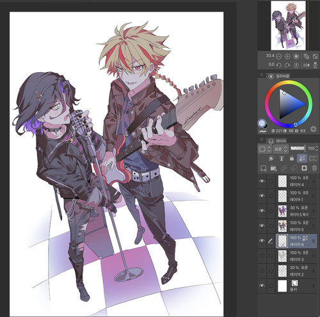Click the full-display icon at navigator's top right
Screen dimensions: 320x317
(x=315, y=56)
